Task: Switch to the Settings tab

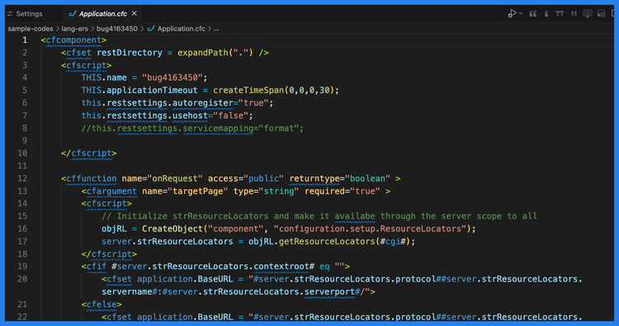Action: 29,14
